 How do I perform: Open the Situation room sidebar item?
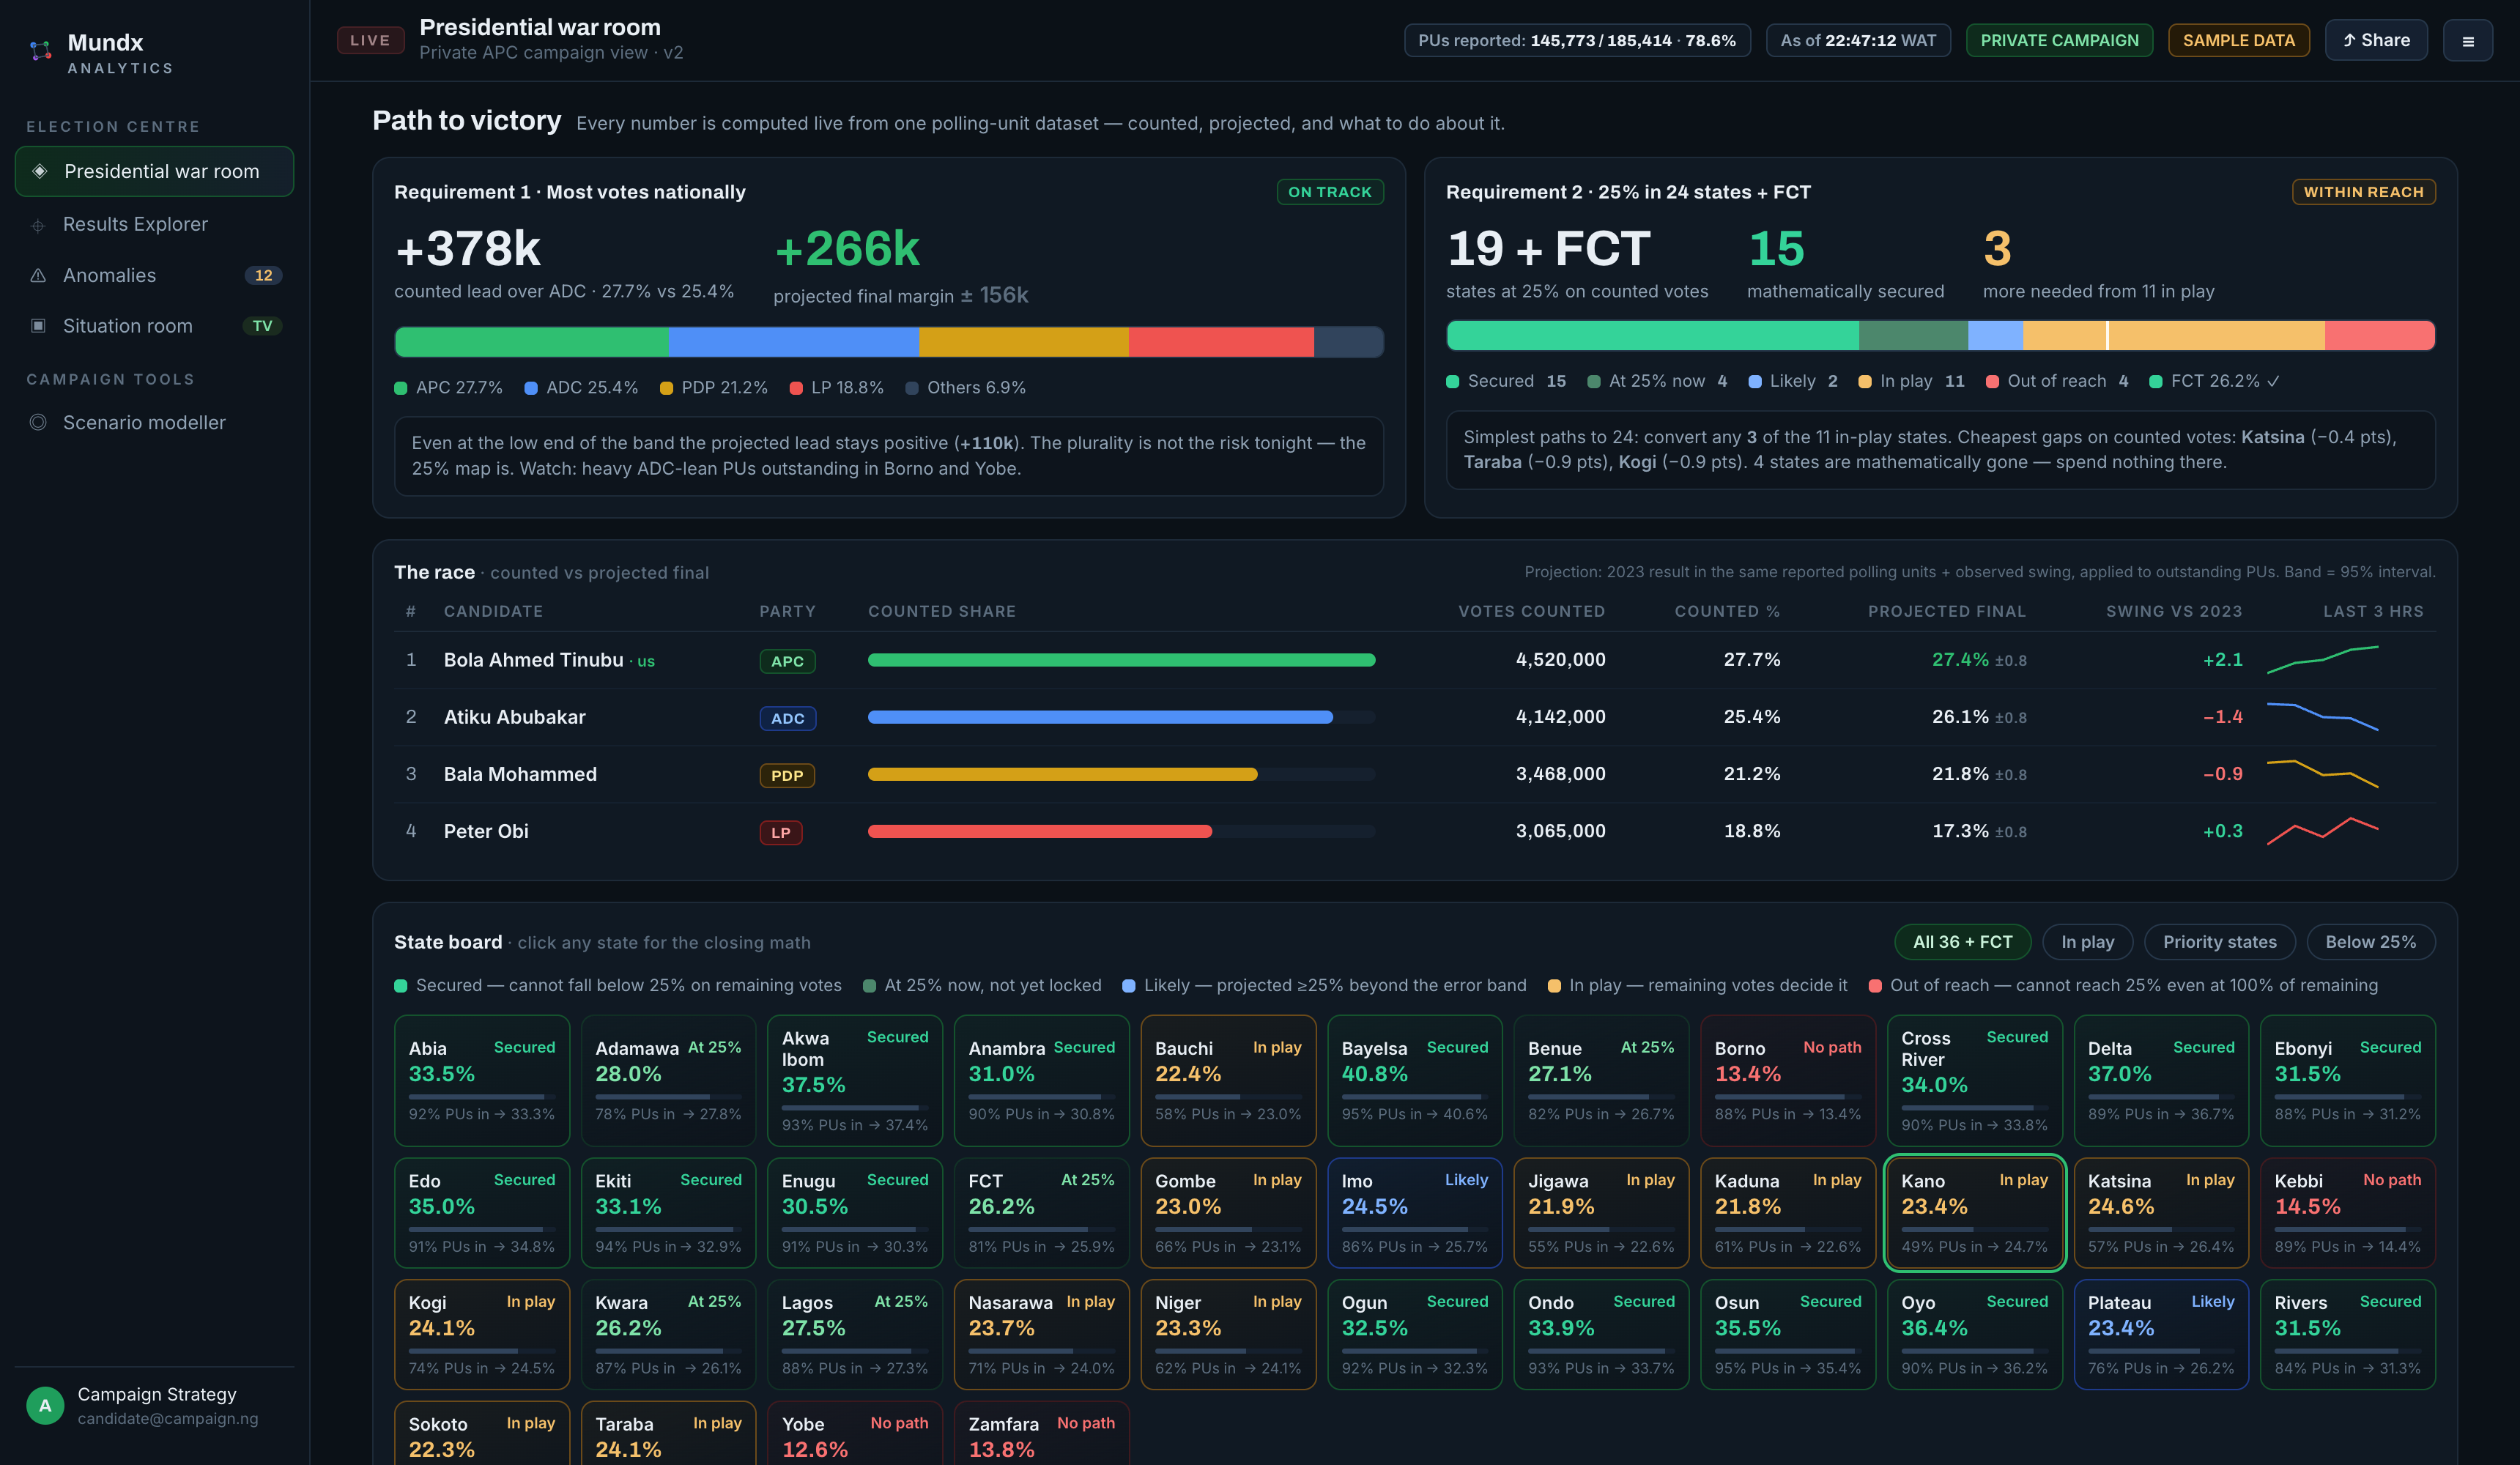154,326
